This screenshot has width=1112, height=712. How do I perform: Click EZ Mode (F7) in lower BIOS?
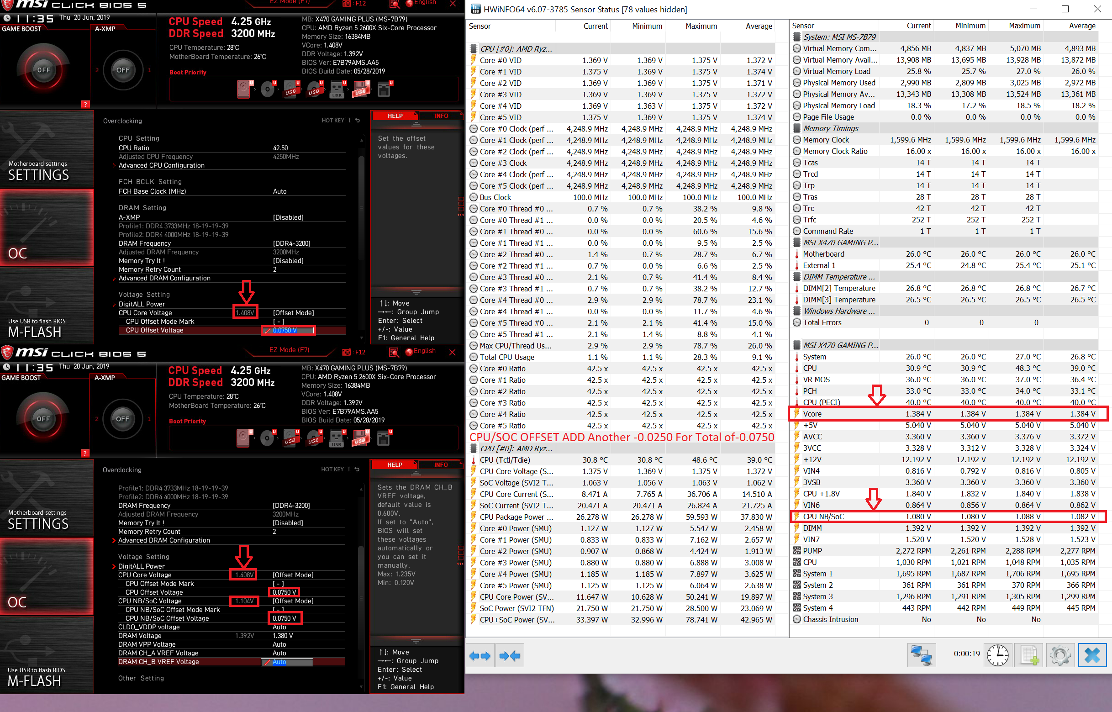coord(289,350)
